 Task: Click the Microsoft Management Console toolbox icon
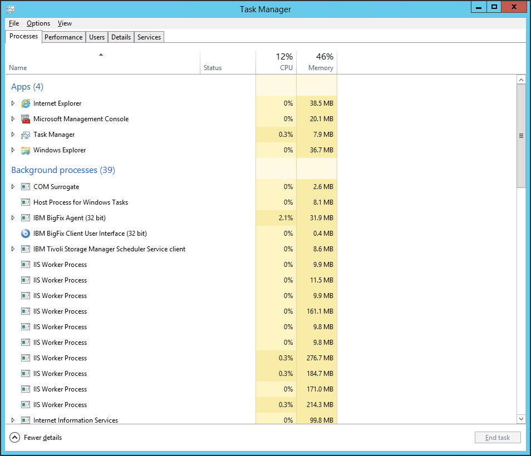26,119
